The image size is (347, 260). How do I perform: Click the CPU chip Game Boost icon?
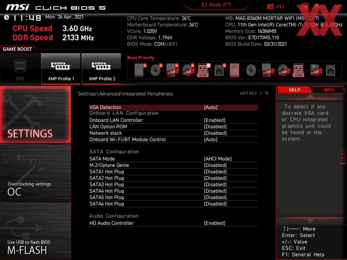20,66
